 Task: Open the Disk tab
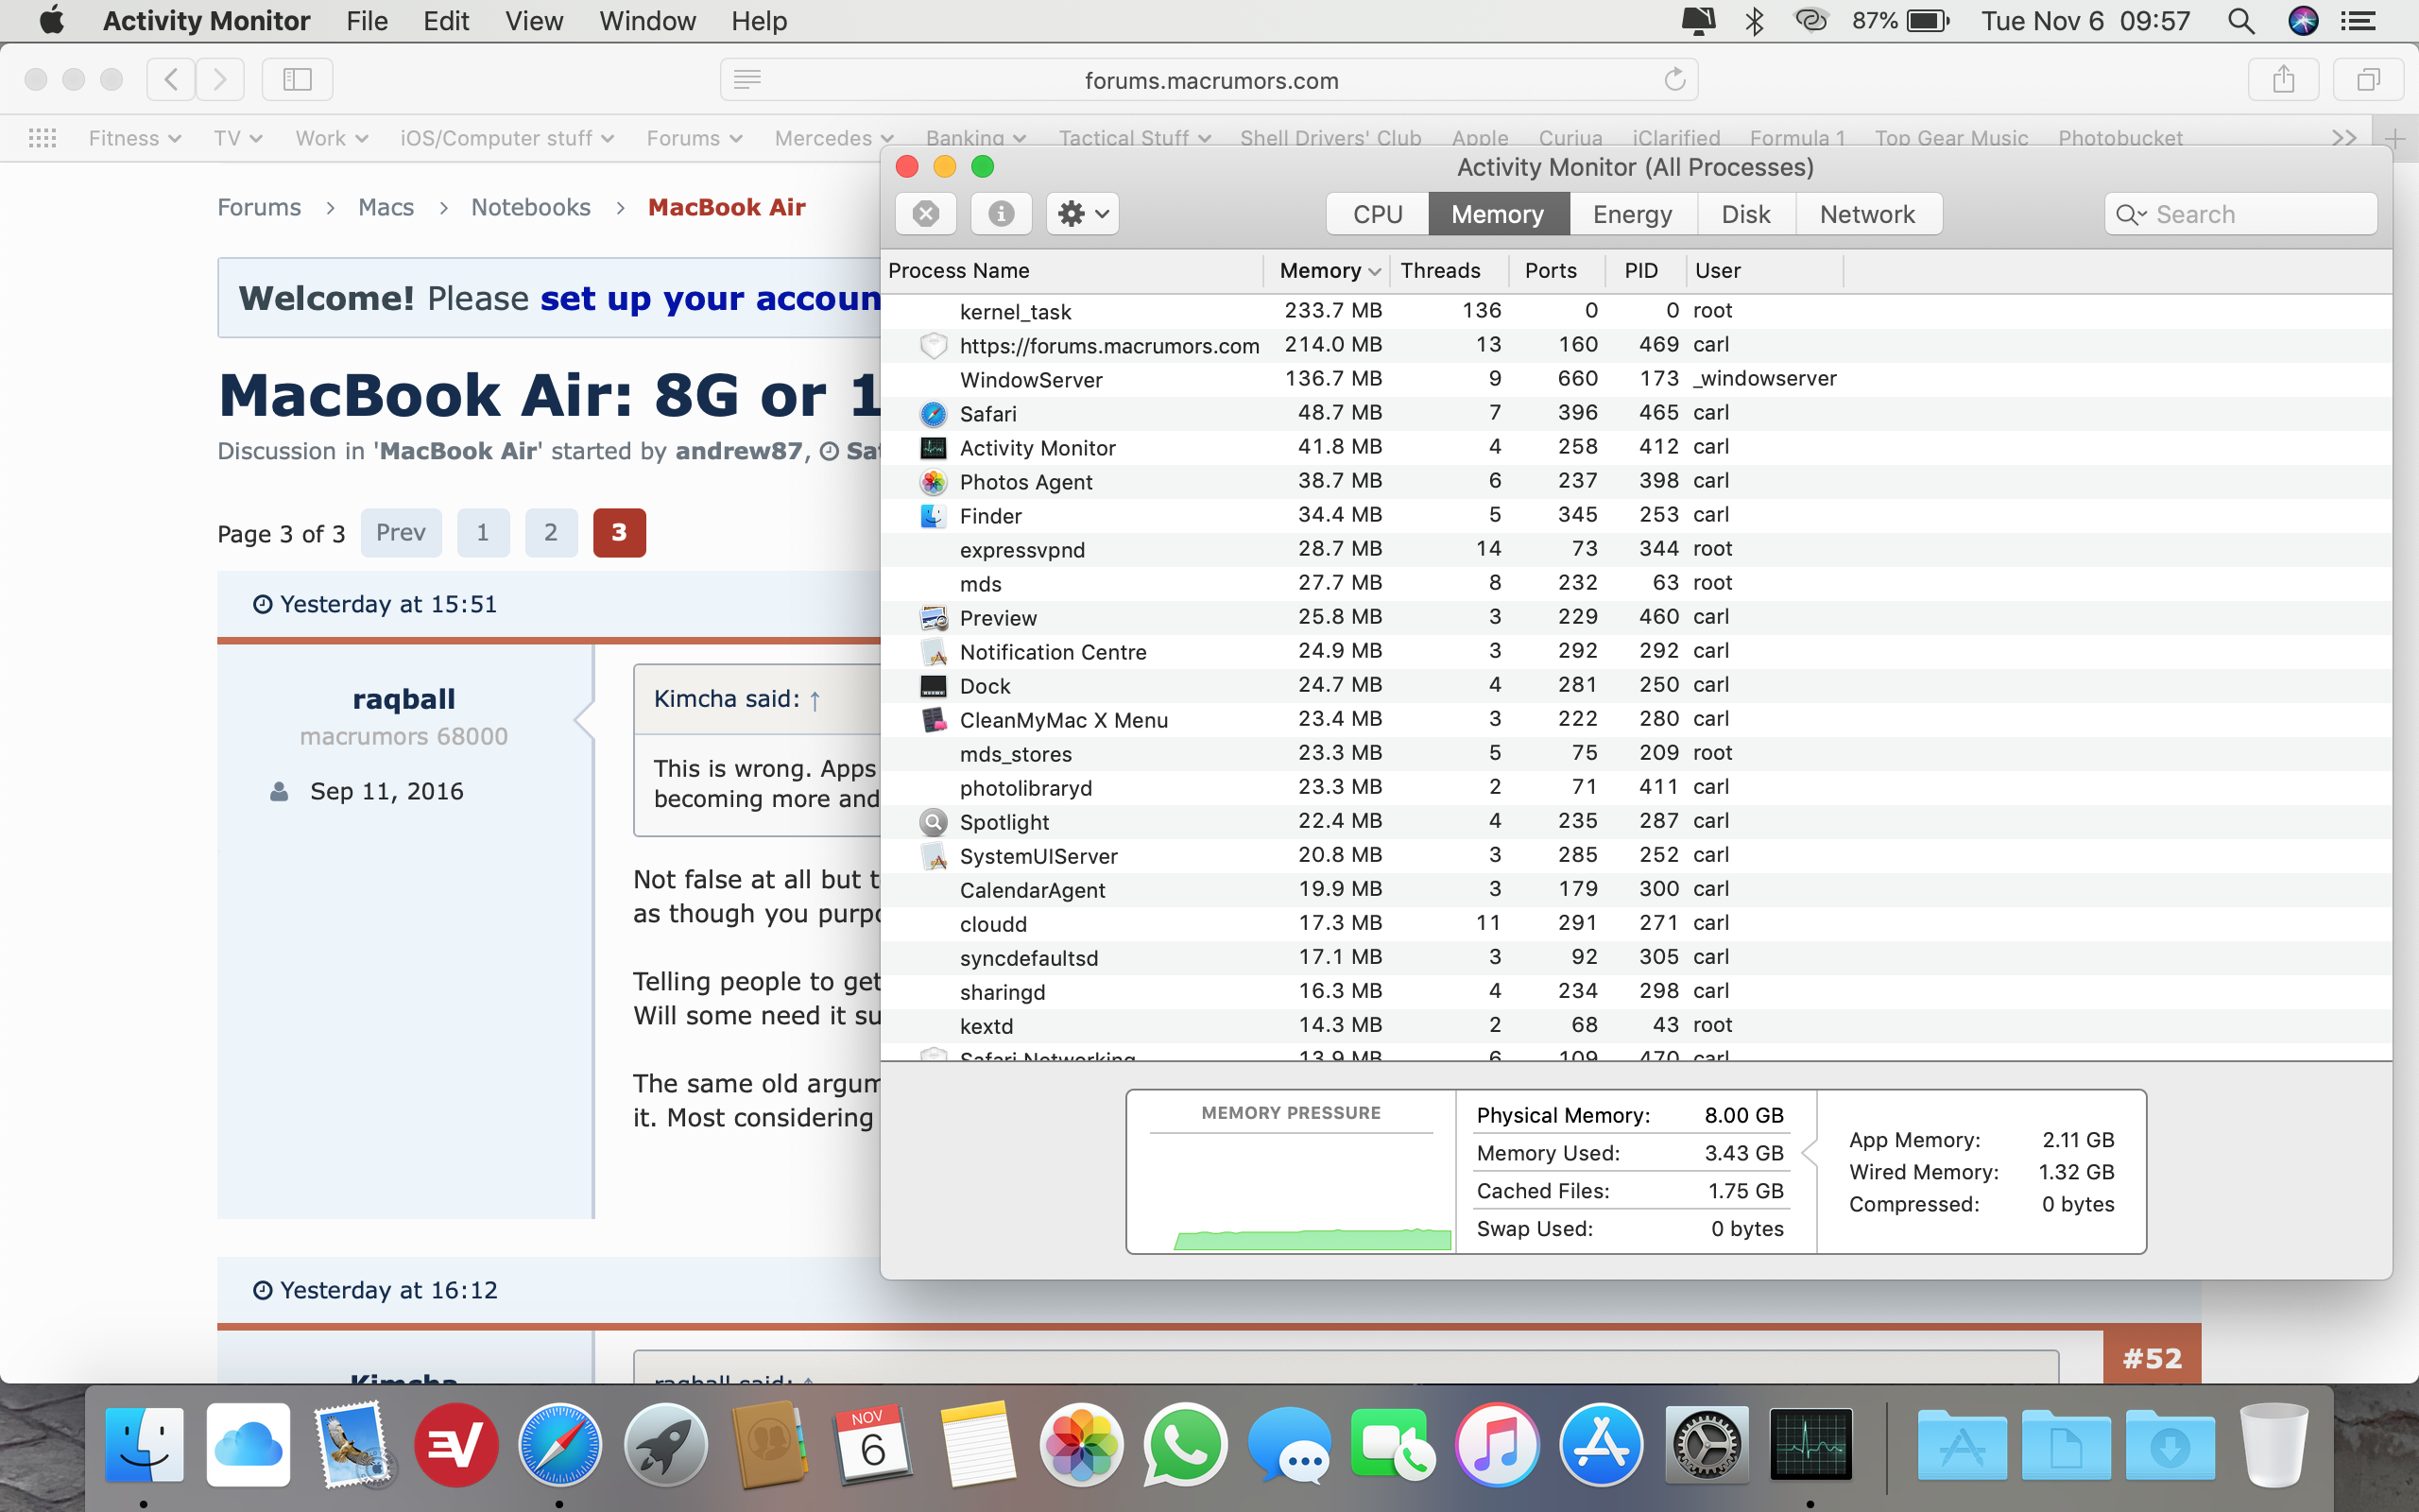click(1745, 214)
